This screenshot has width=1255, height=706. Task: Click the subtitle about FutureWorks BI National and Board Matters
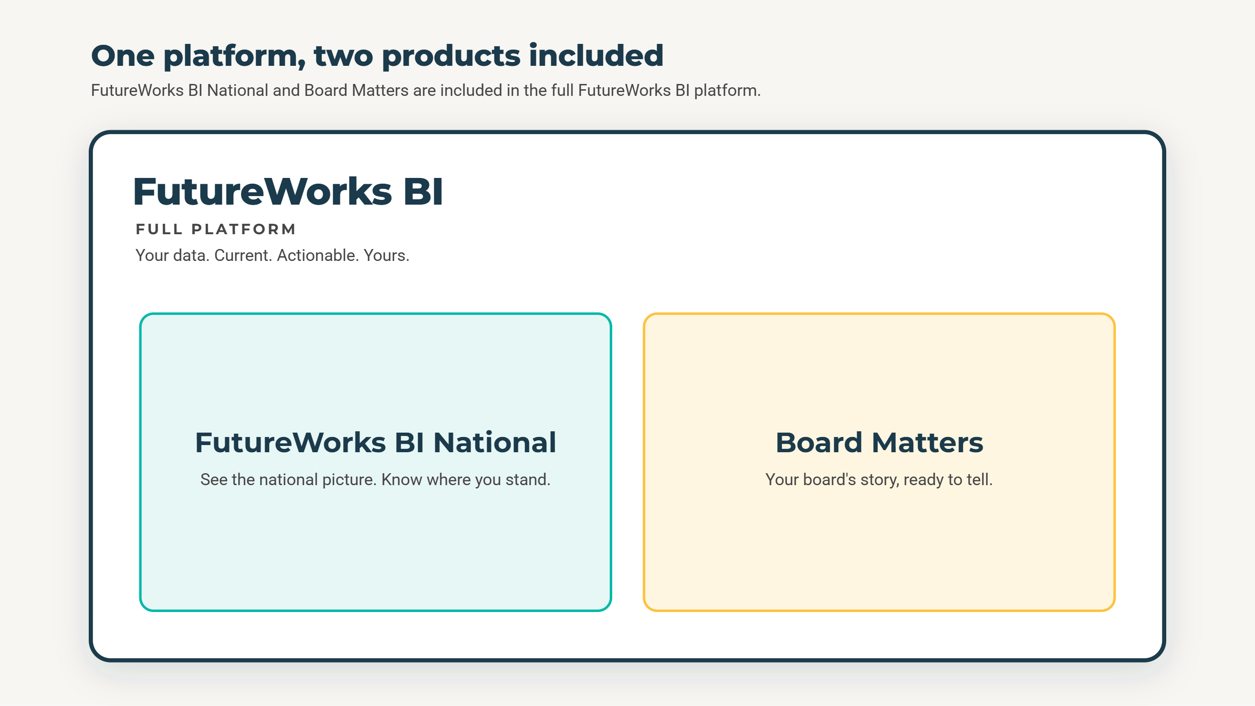(425, 91)
